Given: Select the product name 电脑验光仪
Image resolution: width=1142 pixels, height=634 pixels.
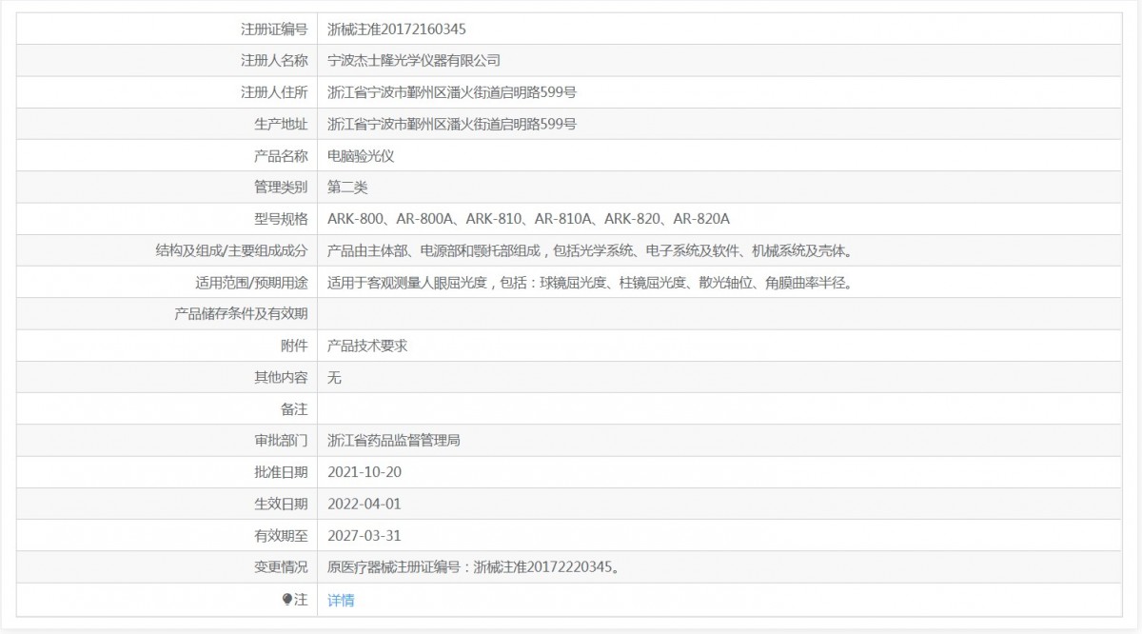Looking at the screenshot, I should pos(361,156).
